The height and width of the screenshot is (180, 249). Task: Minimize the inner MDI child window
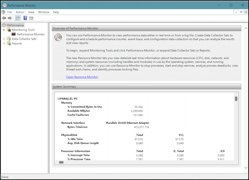[x=236, y=12]
